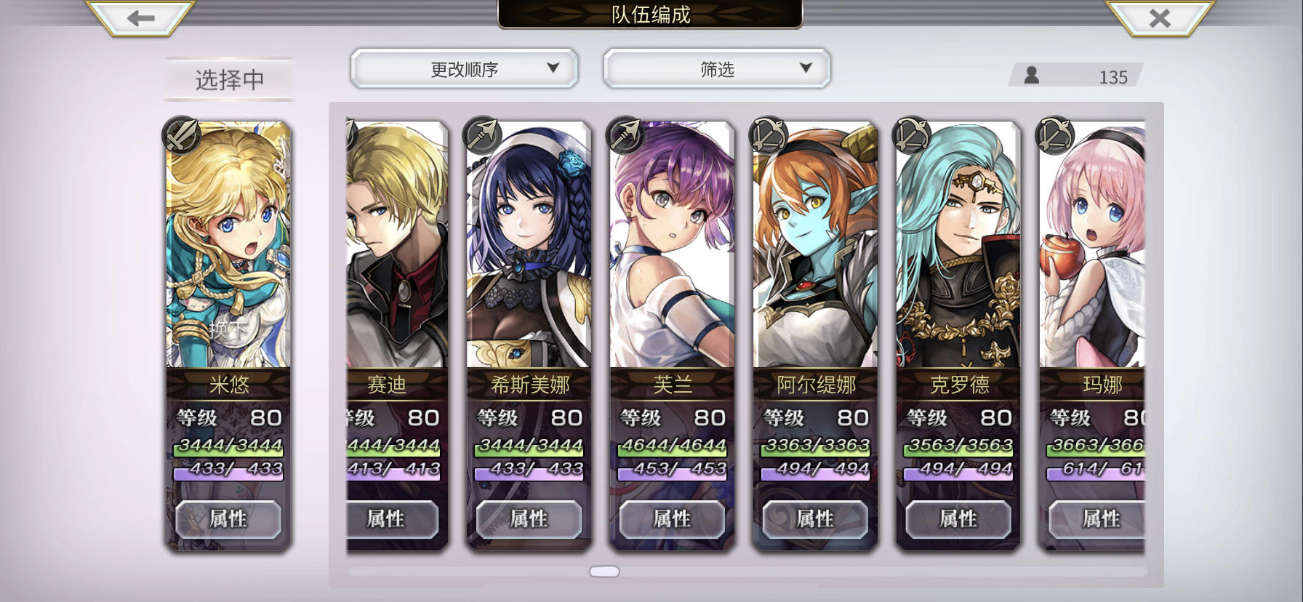
Task: Choose the 赛迪 character card
Action: pos(396,334)
